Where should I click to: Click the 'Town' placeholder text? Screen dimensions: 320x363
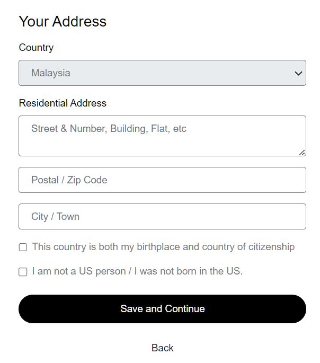pyautogui.click(x=68, y=217)
